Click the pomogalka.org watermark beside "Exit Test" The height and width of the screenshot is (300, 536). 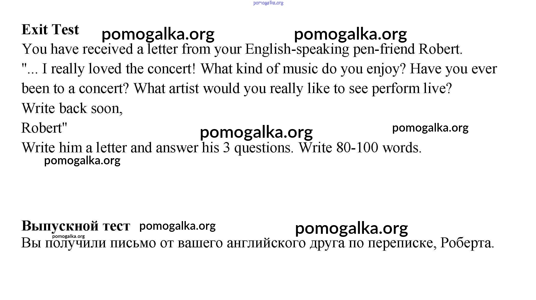point(158,34)
